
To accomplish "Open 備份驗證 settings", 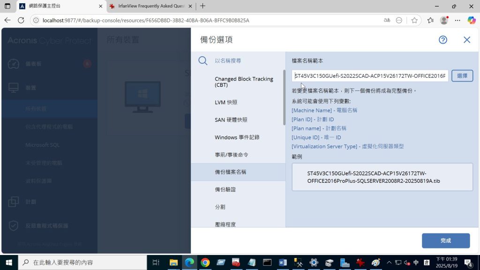I will pos(225,189).
